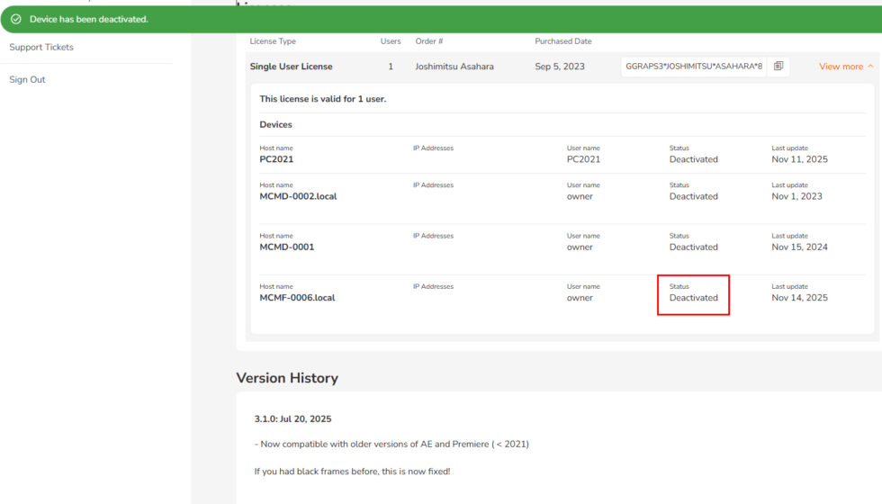Click Sign Out in sidebar
Screen dimensions: 882x504
(x=27, y=79)
